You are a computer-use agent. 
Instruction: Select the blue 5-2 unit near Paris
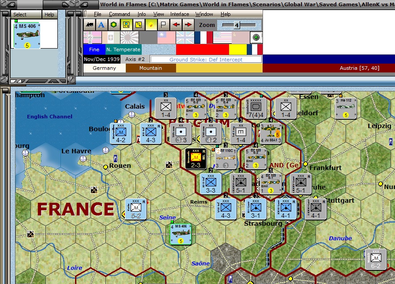click(x=136, y=209)
